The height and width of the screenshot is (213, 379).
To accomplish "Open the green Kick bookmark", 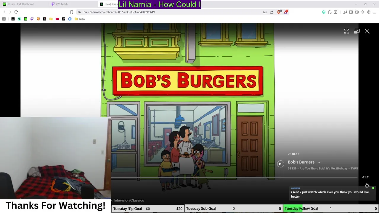I will [25, 19].
